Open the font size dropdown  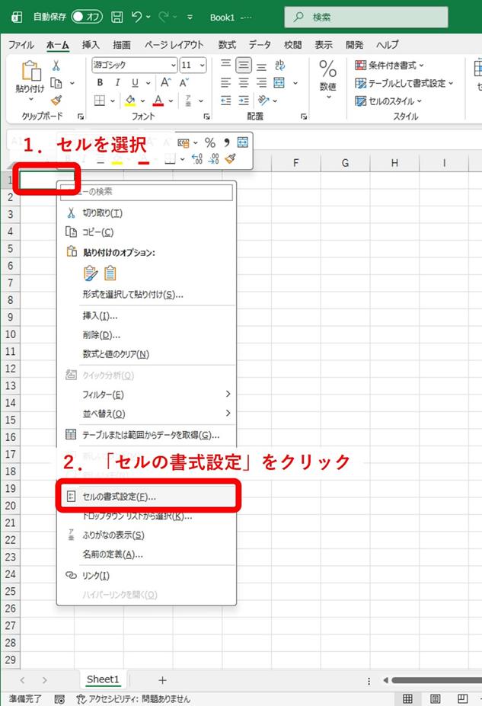(x=201, y=65)
